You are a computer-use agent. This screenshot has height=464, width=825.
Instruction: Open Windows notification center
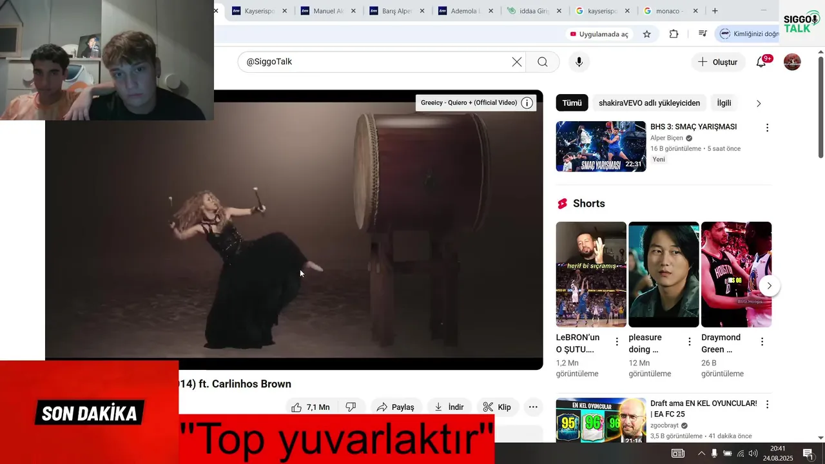point(808,453)
